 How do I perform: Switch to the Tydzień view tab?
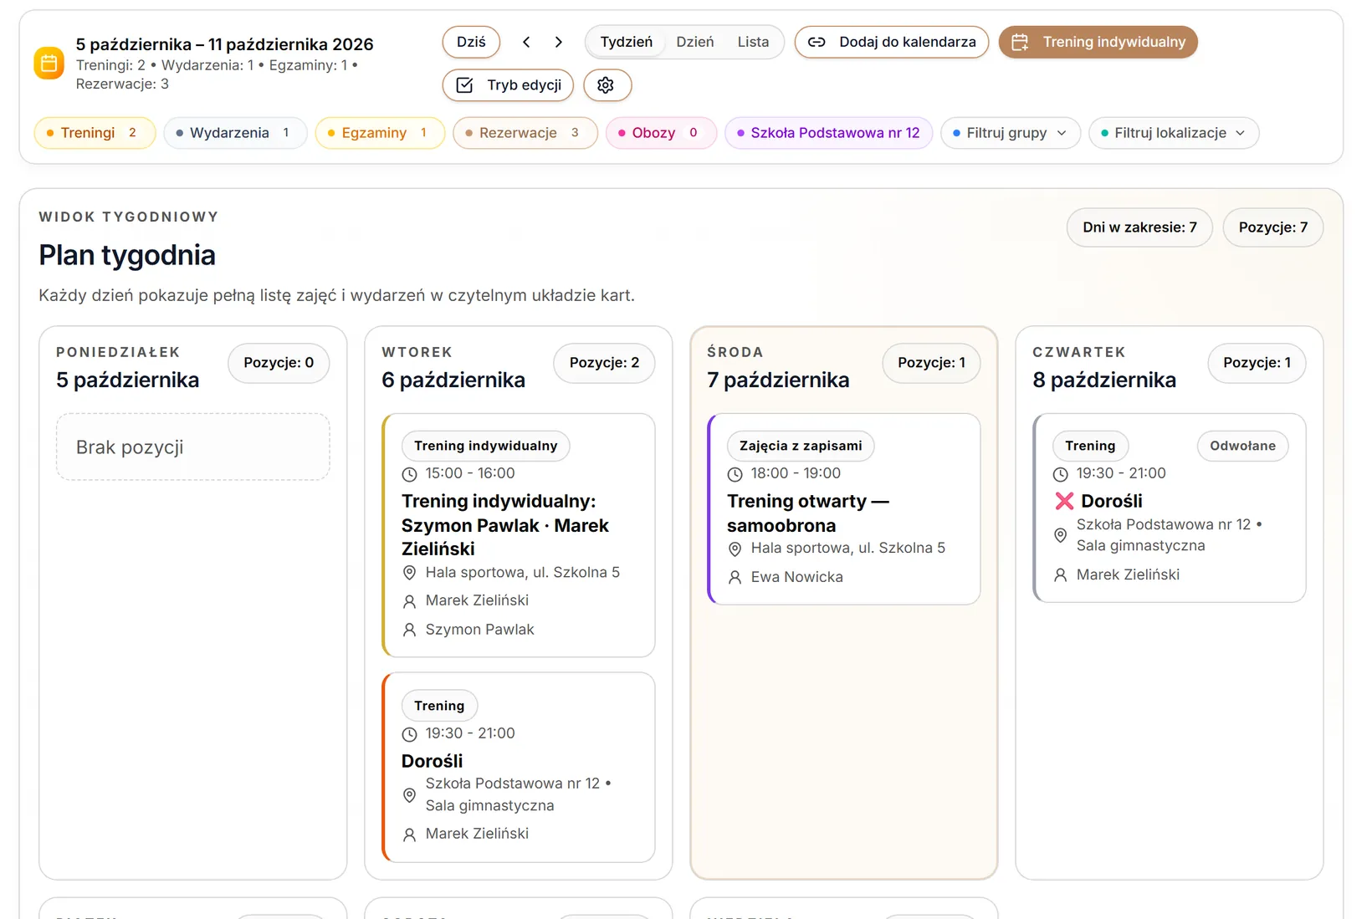(627, 42)
